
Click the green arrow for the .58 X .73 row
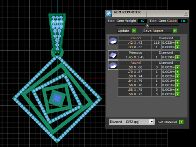point(178,94)
